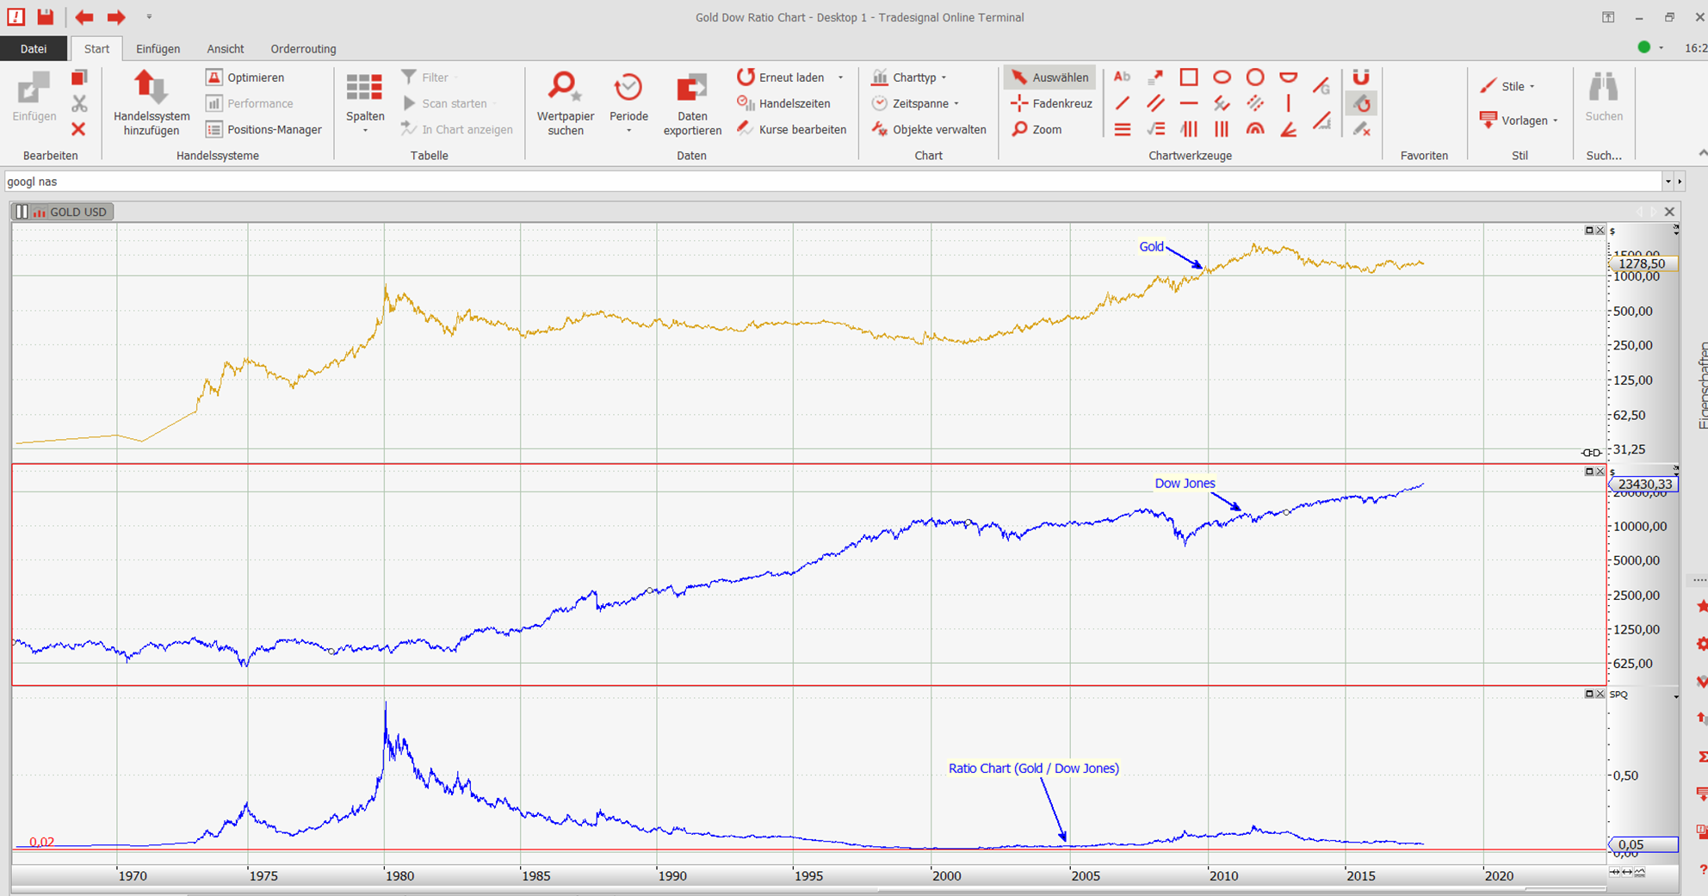Toggle the Auswählen selection mode

tap(1049, 77)
